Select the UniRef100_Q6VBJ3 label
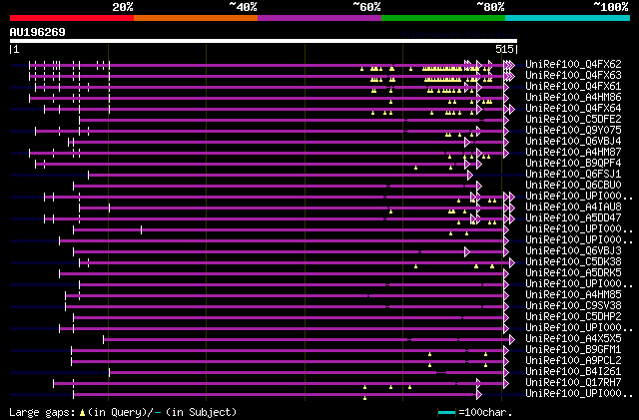Screen dimensions: 639x420 click(x=573, y=251)
